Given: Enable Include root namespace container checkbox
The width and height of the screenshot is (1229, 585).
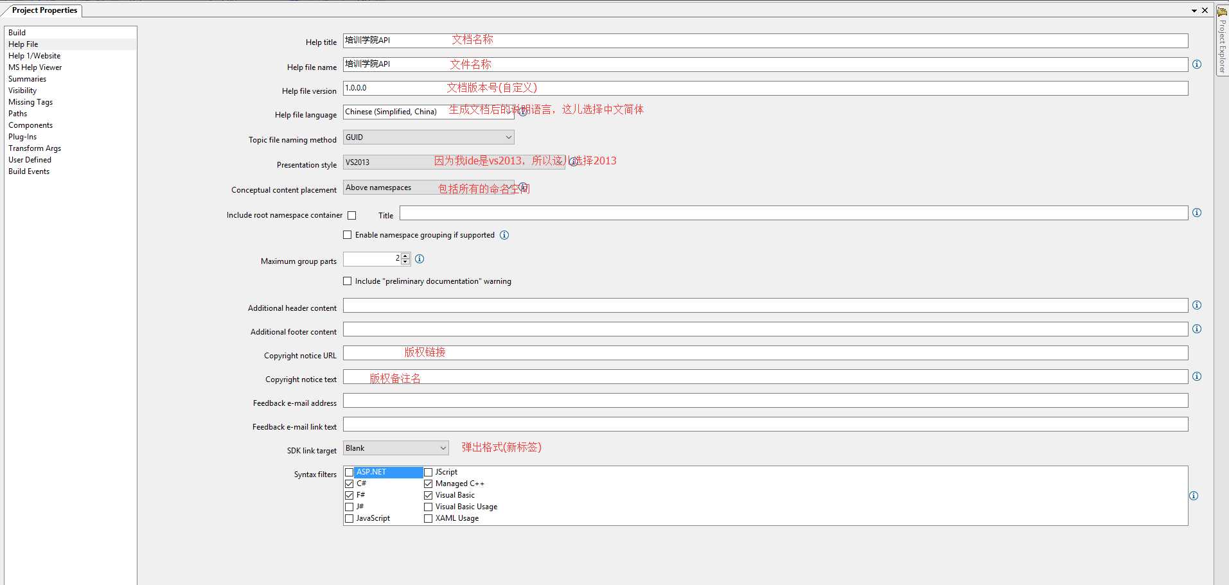Looking at the screenshot, I should point(352,215).
